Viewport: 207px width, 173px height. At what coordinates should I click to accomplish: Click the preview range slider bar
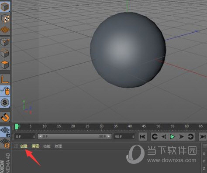(x=75, y=136)
